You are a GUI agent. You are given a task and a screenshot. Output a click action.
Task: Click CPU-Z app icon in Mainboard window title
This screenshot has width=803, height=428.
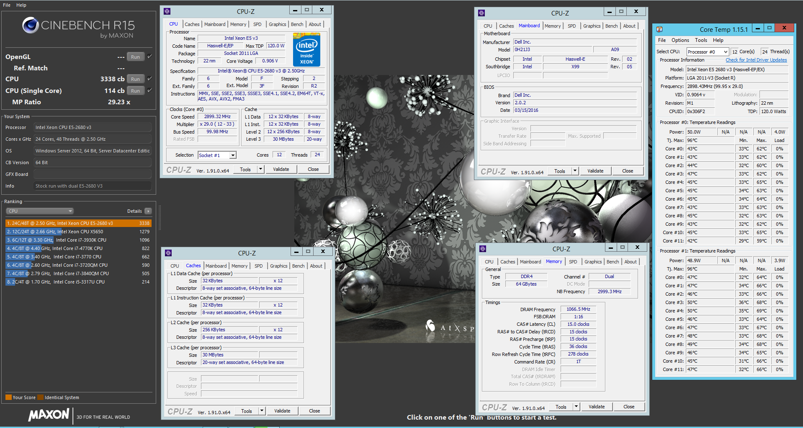coord(481,13)
